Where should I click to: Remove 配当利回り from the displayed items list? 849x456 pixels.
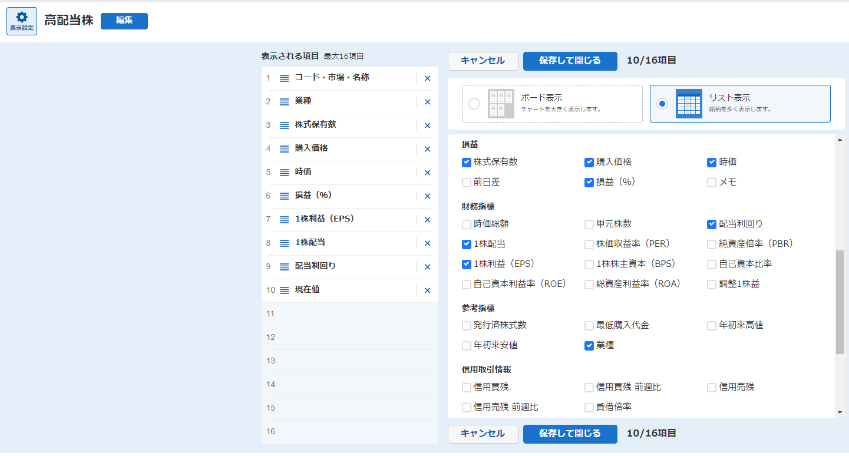428,267
